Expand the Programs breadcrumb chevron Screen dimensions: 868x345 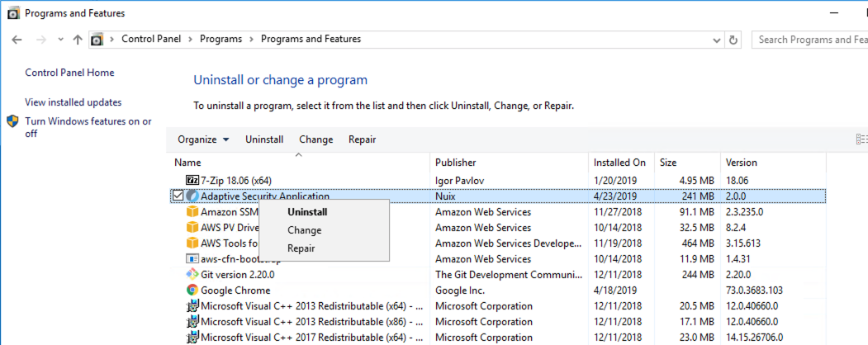point(252,40)
